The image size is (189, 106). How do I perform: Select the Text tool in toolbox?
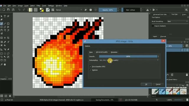[x=5, y=16]
